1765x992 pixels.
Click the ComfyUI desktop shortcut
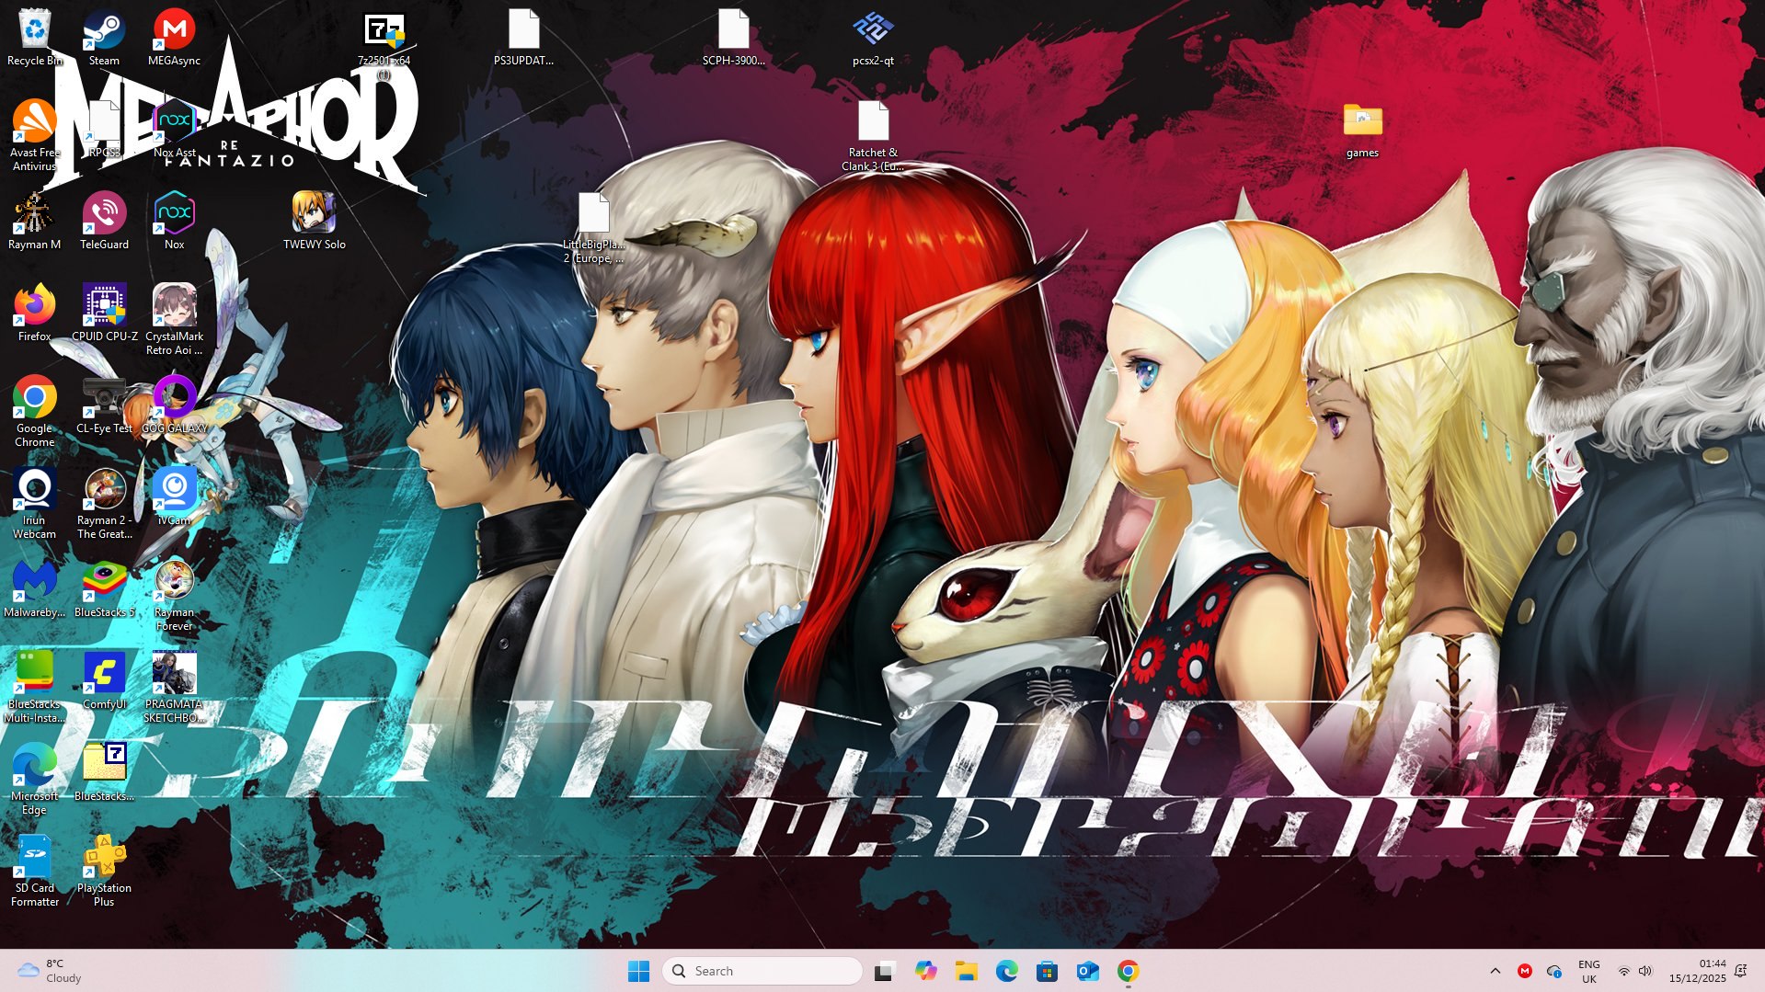104,681
